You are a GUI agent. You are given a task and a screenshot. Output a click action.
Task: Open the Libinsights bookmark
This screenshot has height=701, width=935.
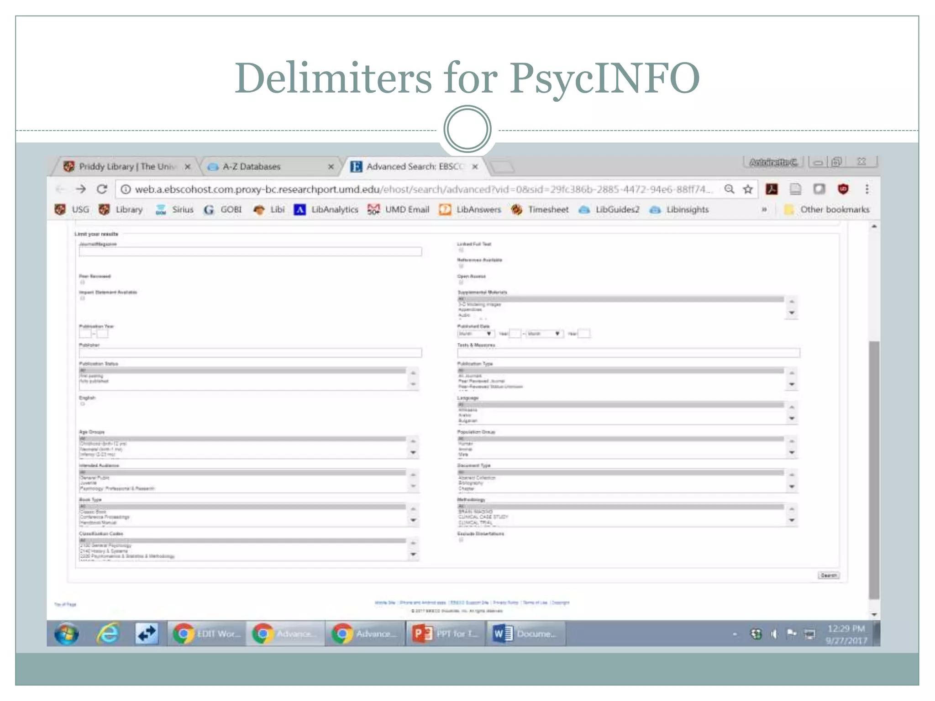point(679,209)
